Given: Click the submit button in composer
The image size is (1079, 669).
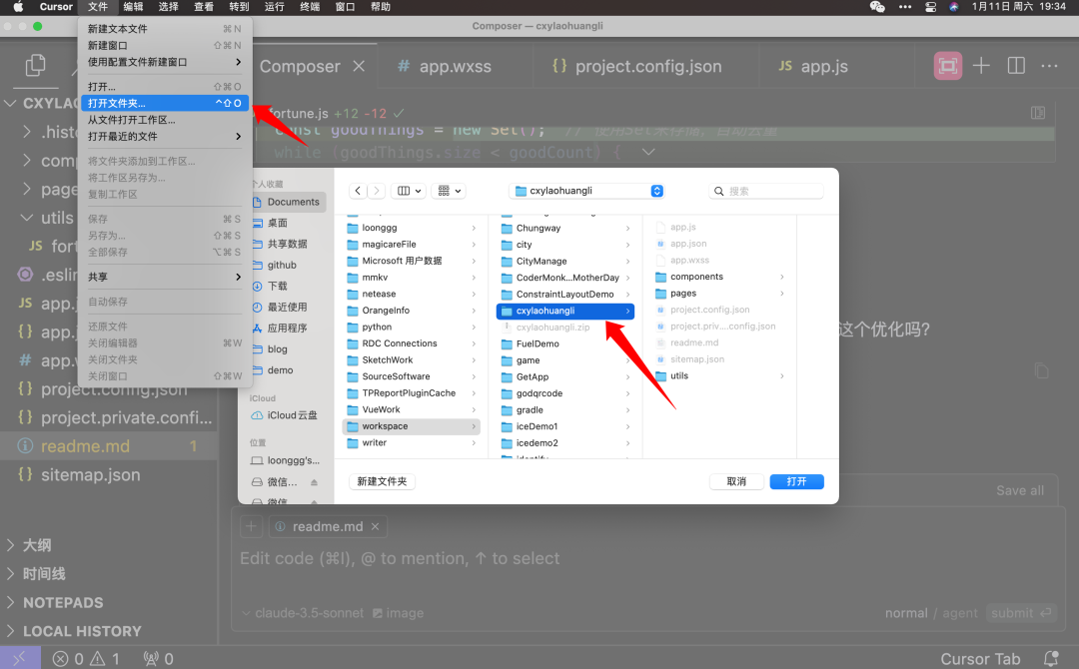Looking at the screenshot, I should (x=1020, y=613).
